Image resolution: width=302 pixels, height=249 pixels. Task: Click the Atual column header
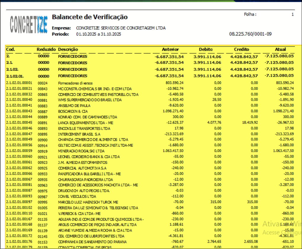(x=280, y=49)
